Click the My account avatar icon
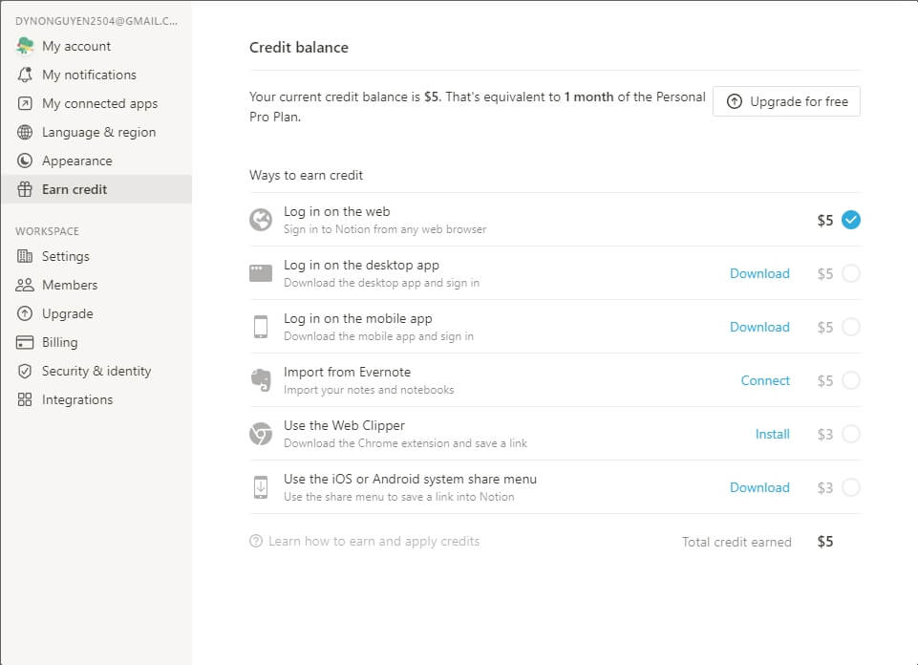Viewport: 918px width, 665px height. [x=25, y=46]
